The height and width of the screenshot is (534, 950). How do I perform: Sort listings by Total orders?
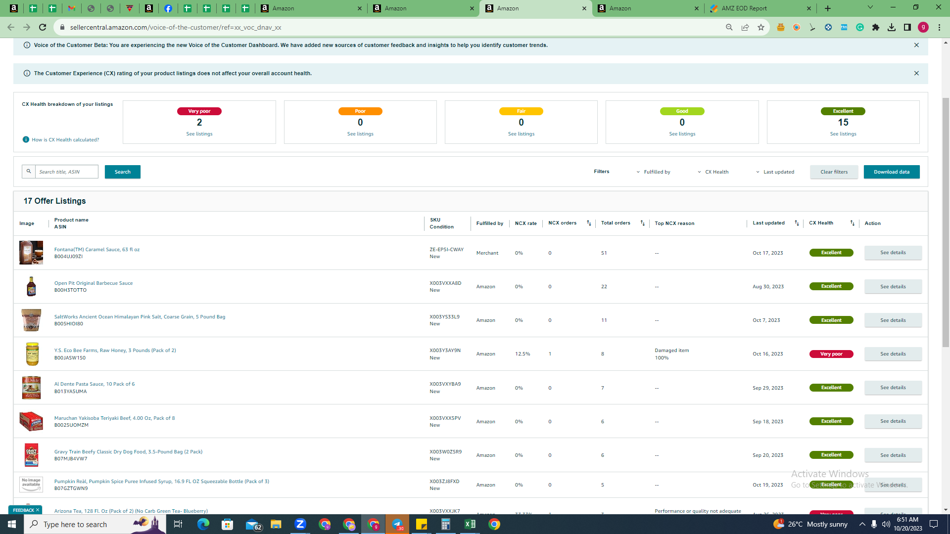tap(642, 223)
